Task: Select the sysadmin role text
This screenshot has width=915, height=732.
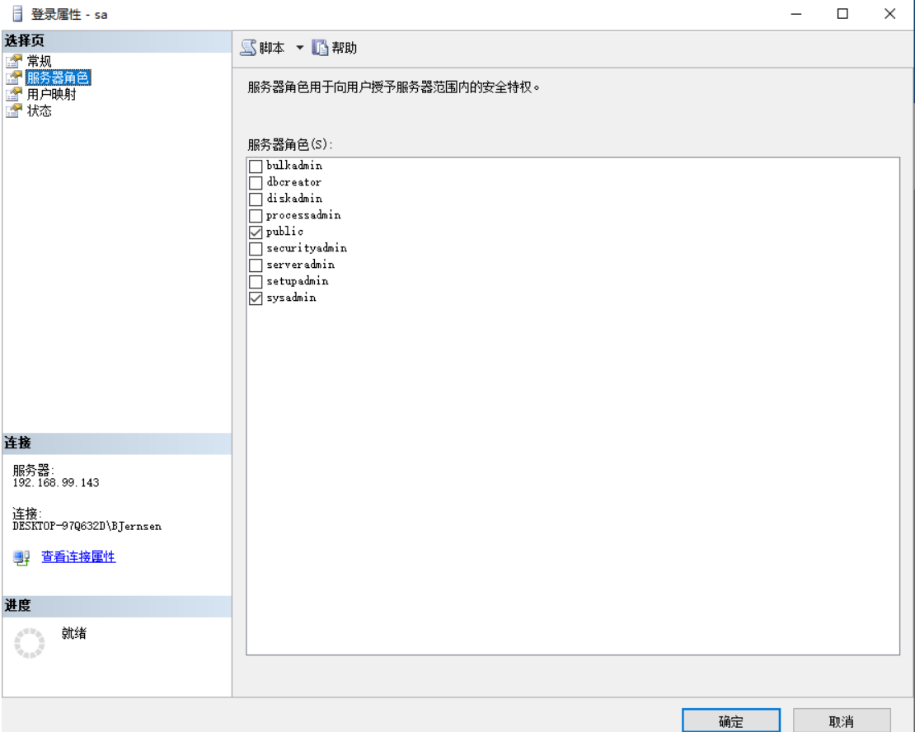Action: [x=291, y=298]
